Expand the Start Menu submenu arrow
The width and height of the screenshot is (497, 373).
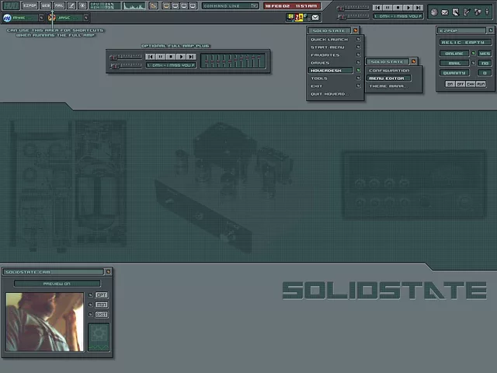pyautogui.click(x=358, y=47)
